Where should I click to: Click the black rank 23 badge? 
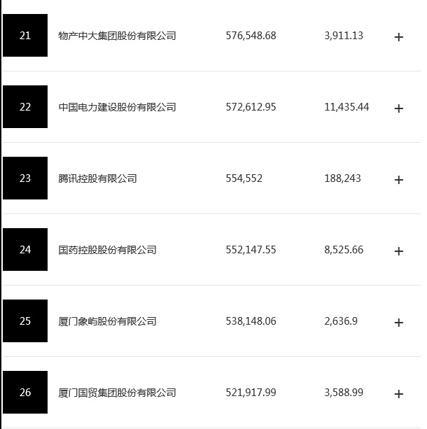pyautogui.click(x=25, y=178)
